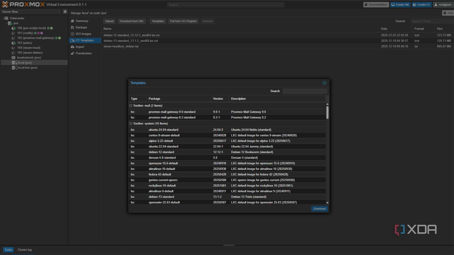
Task: Click the gear icon in Server View
Action: click(65, 12)
